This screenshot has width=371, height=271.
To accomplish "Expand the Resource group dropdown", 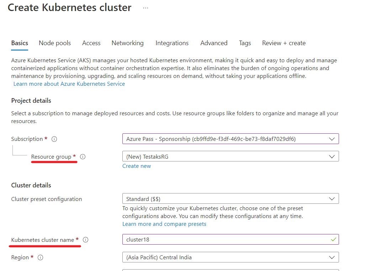I will tap(332, 156).
